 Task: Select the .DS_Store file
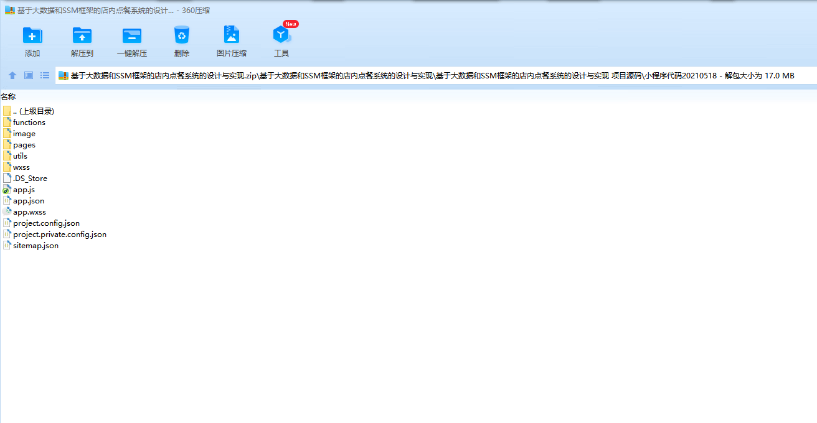click(25, 178)
